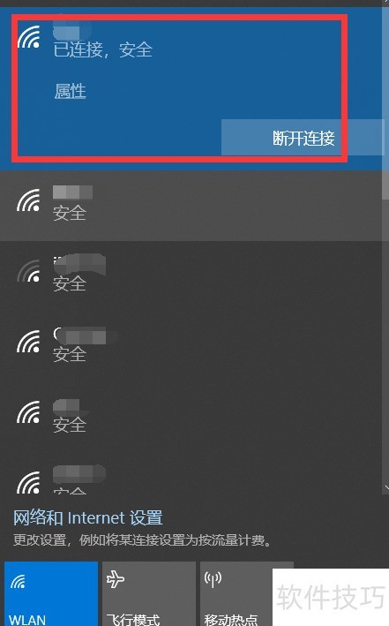Click the 断开连接 disconnect button

click(x=303, y=138)
